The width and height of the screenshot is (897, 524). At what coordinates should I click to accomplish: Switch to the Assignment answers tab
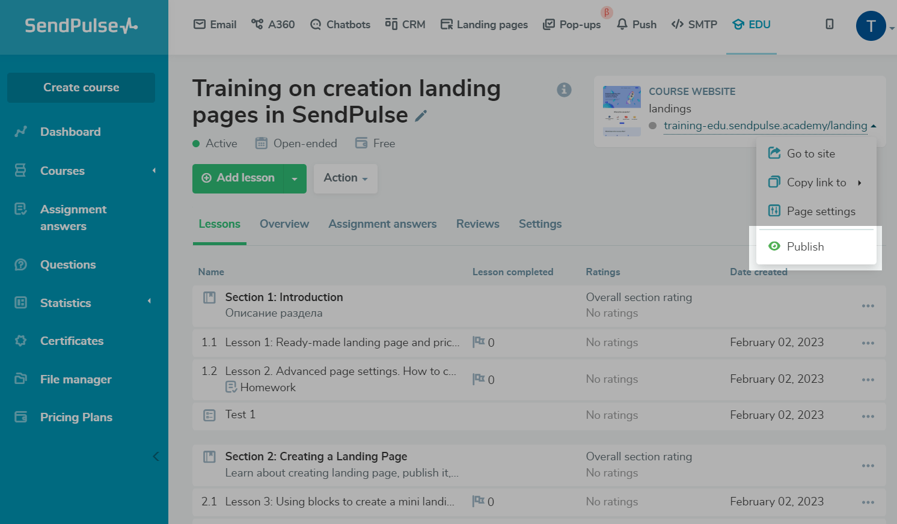(382, 224)
